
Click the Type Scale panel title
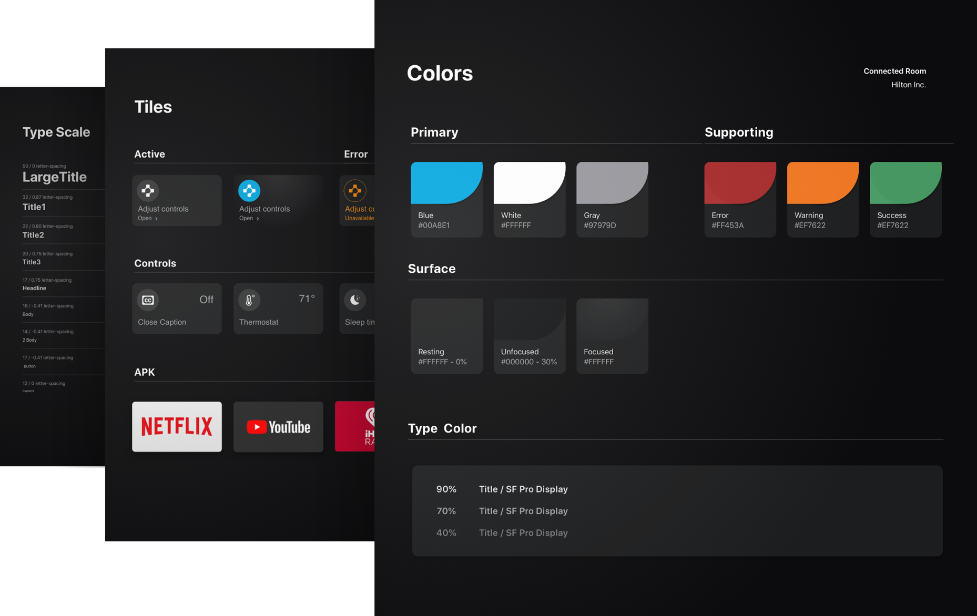click(56, 132)
